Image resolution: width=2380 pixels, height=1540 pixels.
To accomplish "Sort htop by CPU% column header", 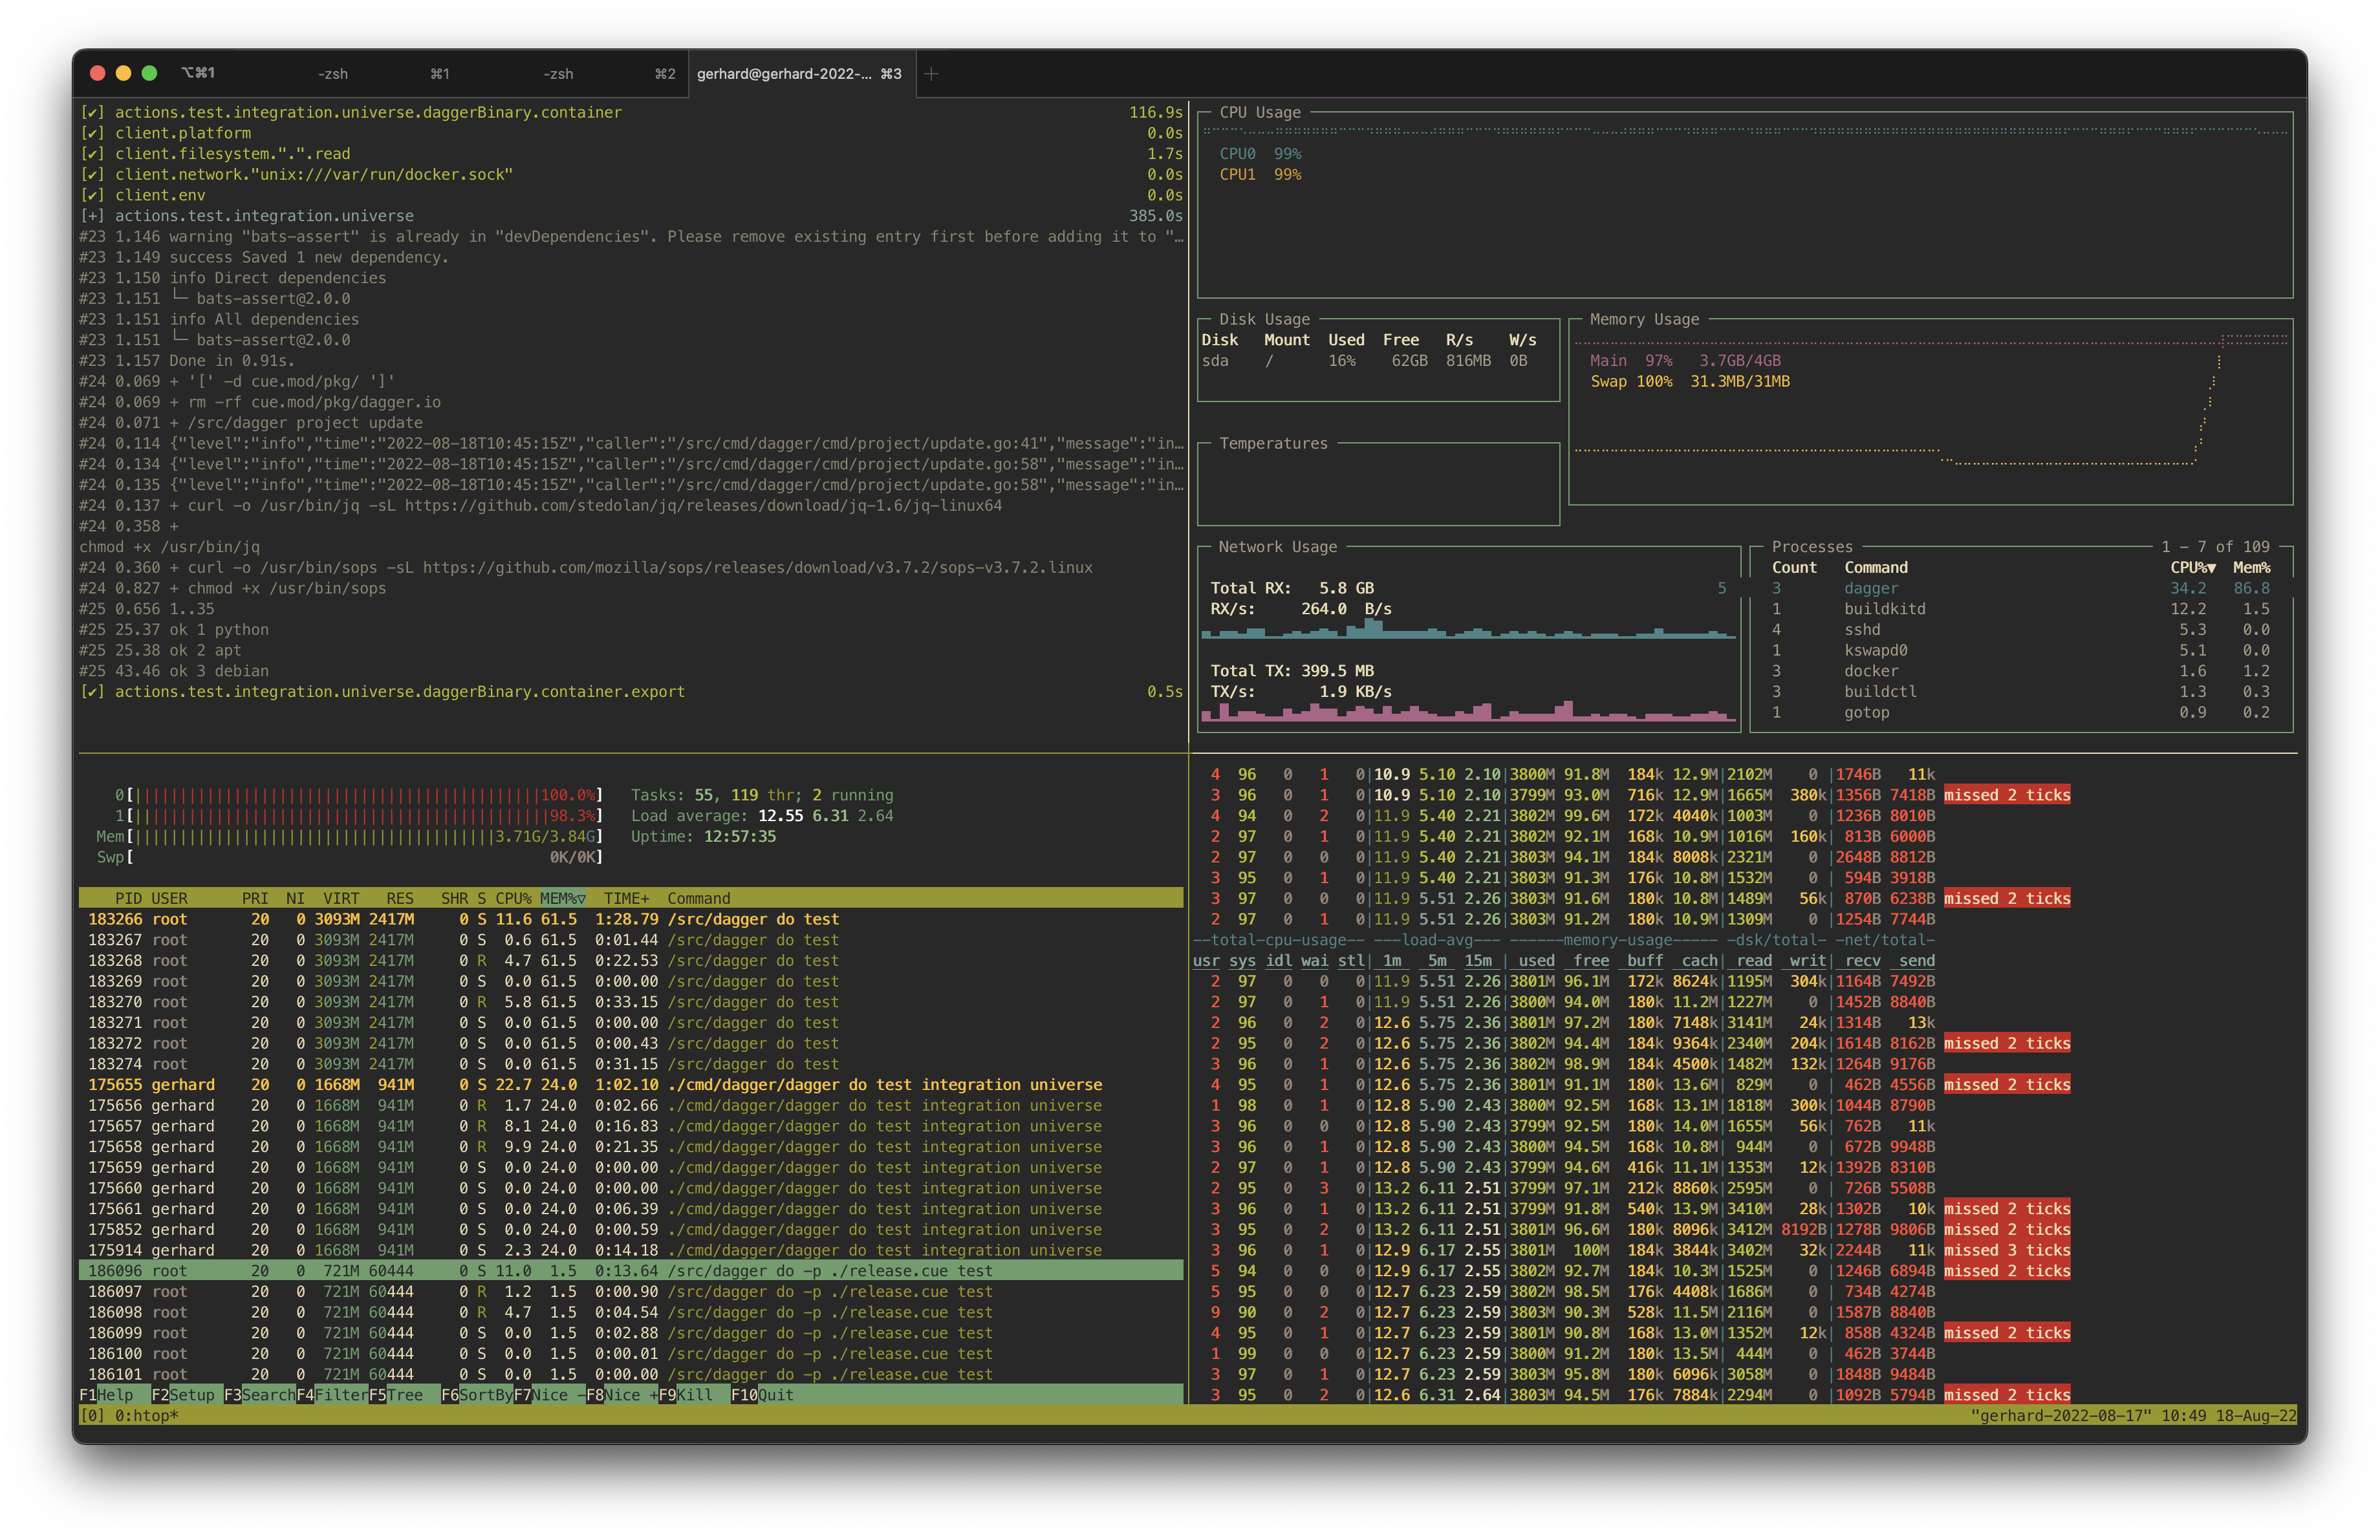I will point(513,897).
